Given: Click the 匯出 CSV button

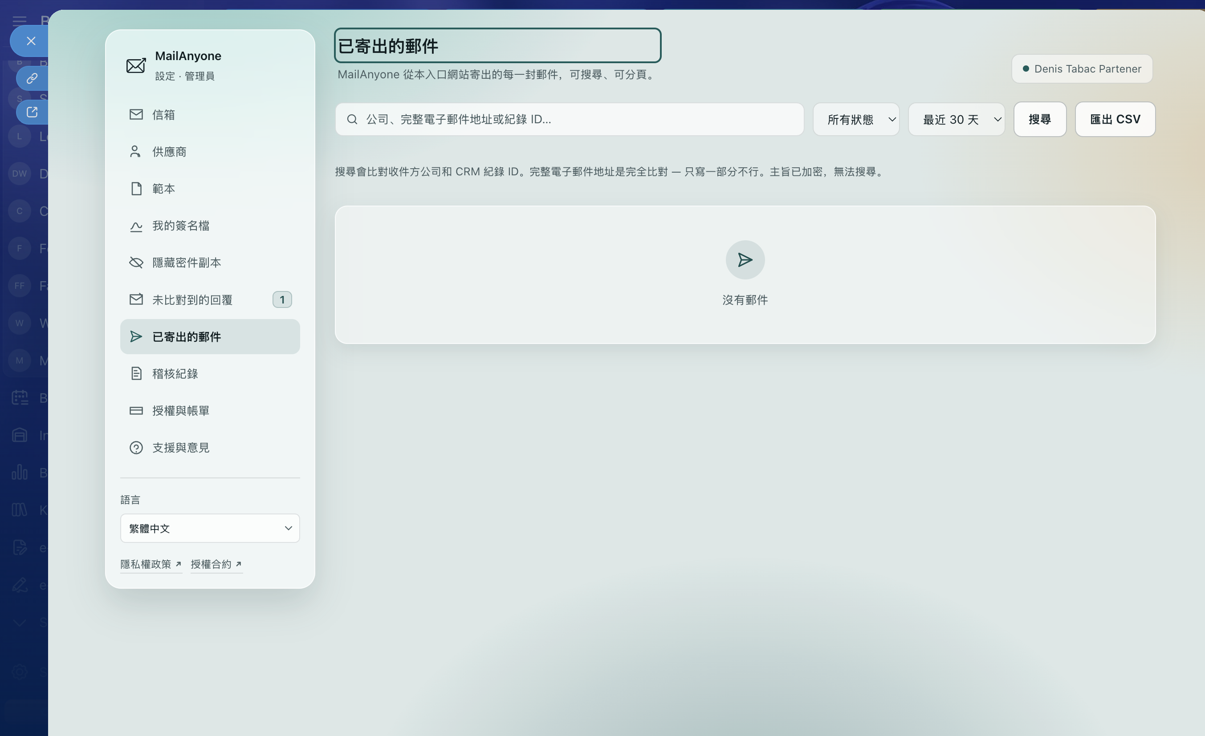Looking at the screenshot, I should (x=1115, y=119).
